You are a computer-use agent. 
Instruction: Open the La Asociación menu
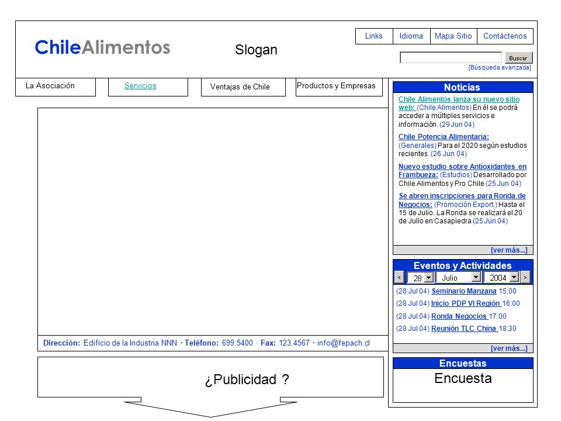(x=56, y=87)
